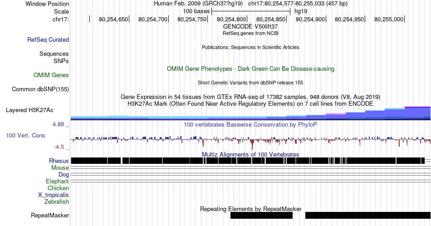The image size is (431, 226).
Task: Click the 80,254,700 ruler position
Action: pos(153,19)
